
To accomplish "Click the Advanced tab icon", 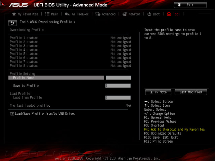I will pos(98,14).
